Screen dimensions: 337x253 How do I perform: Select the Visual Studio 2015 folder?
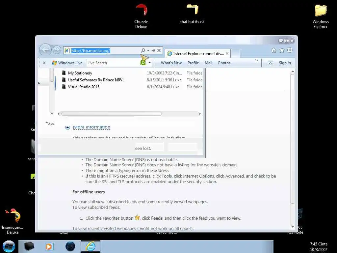[x=84, y=87]
